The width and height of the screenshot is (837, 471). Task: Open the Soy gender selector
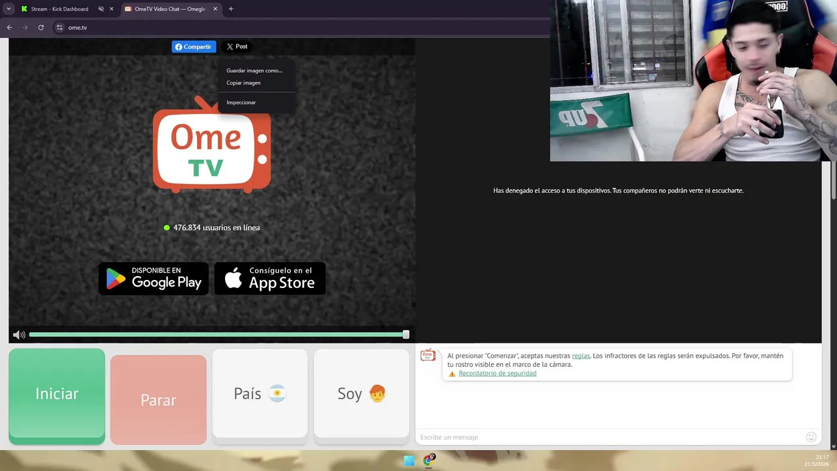[x=362, y=393]
